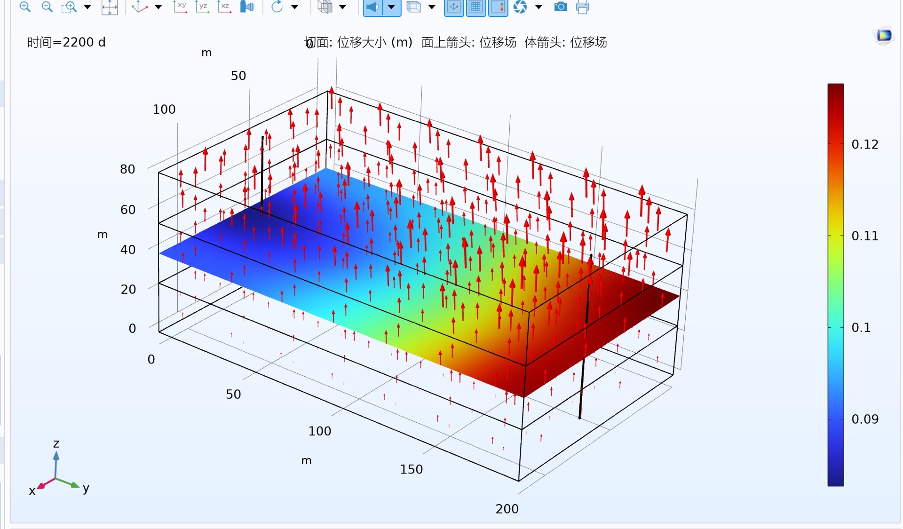Switch to the xy plane view

coord(180,7)
